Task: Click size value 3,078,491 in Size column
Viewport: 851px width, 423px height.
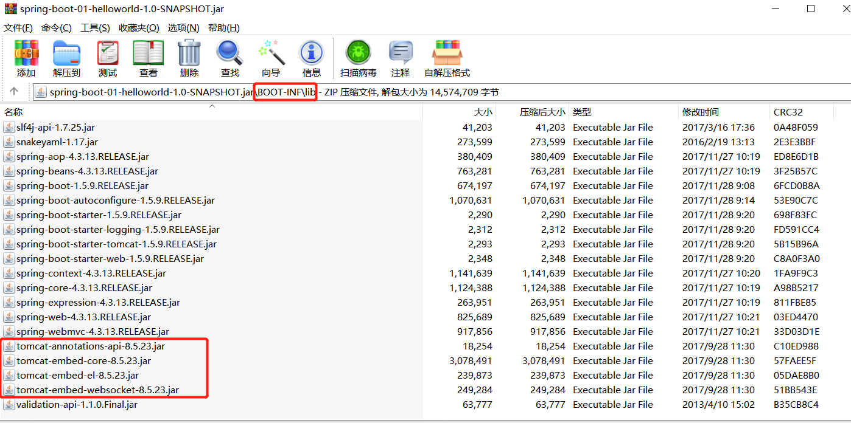Action: tap(471, 361)
